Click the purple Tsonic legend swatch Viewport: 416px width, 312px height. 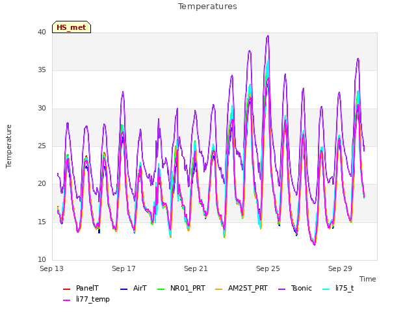pyautogui.click(x=281, y=289)
